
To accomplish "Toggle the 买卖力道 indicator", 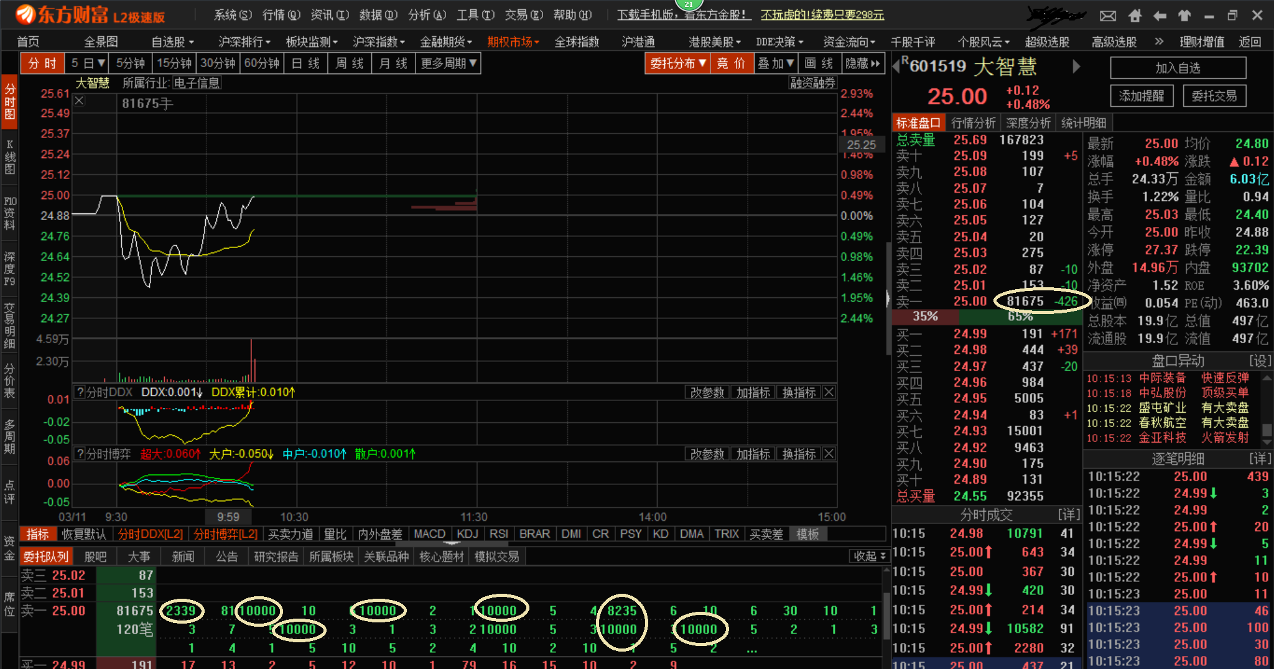I will (291, 534).
